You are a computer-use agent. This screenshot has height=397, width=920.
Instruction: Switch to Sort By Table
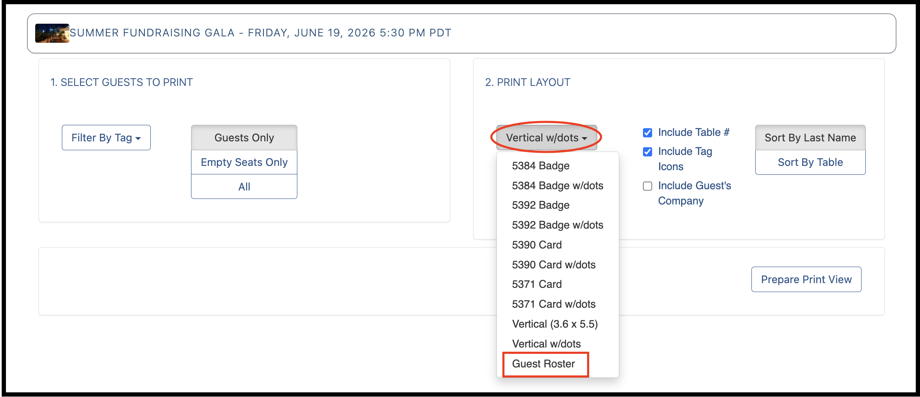[x=810, y=162]
